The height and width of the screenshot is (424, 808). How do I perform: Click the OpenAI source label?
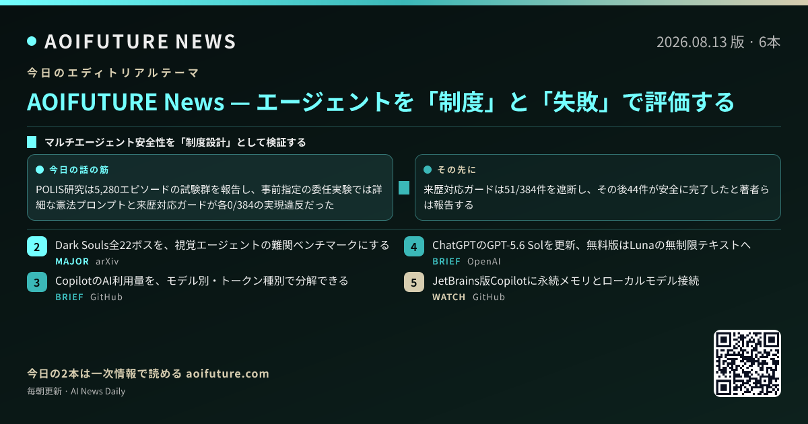pos(484,262)
